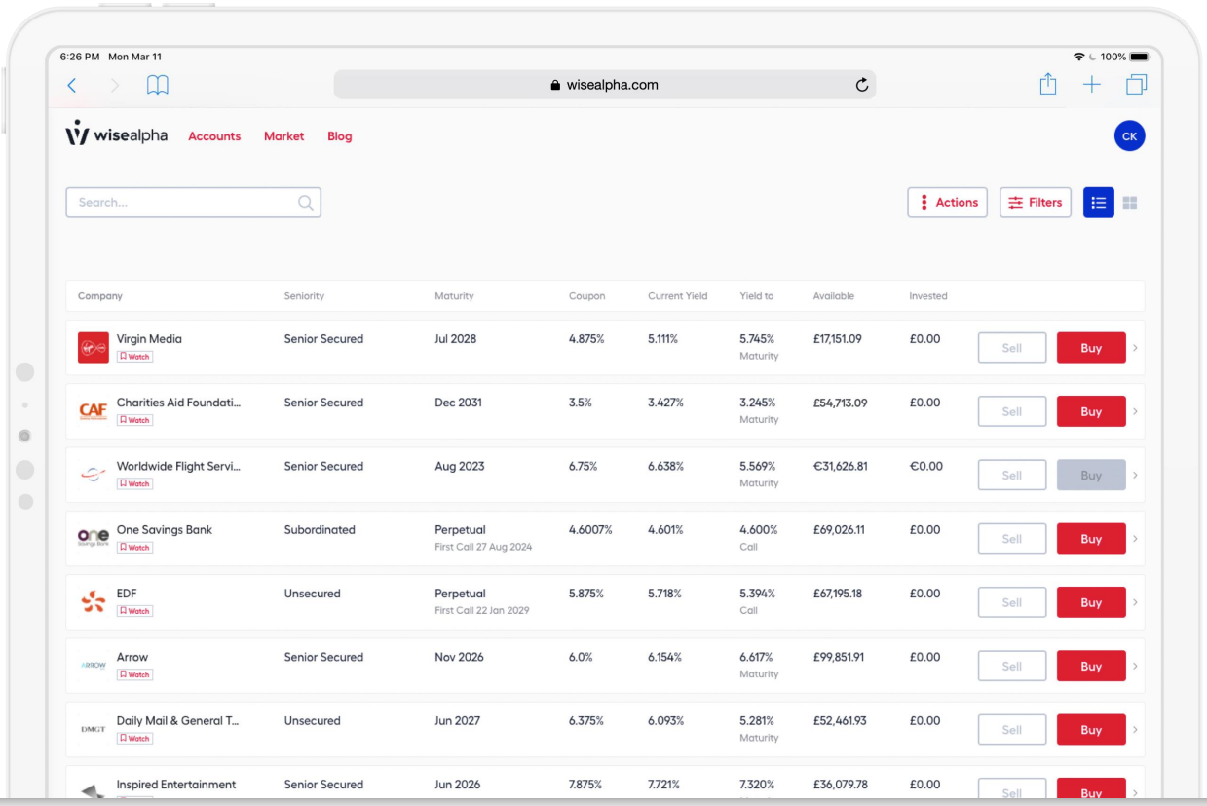Toggle Watch for Charities Aid Foundation

click(134, 420)
